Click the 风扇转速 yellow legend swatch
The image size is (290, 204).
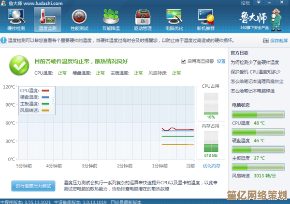click(x=45, y=110)
